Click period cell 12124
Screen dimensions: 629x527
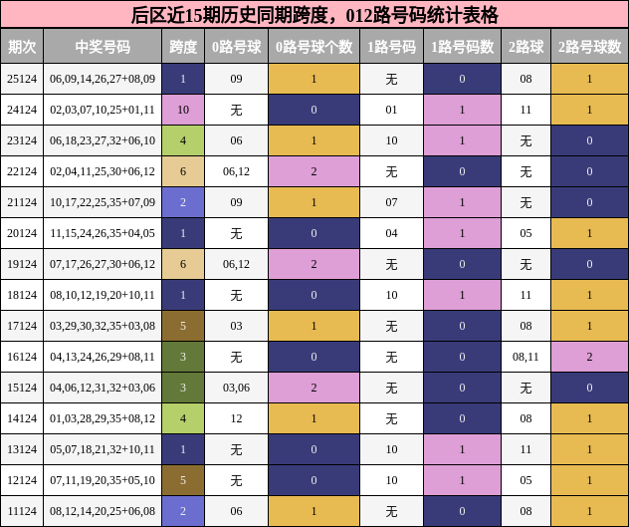click(22, 480)
